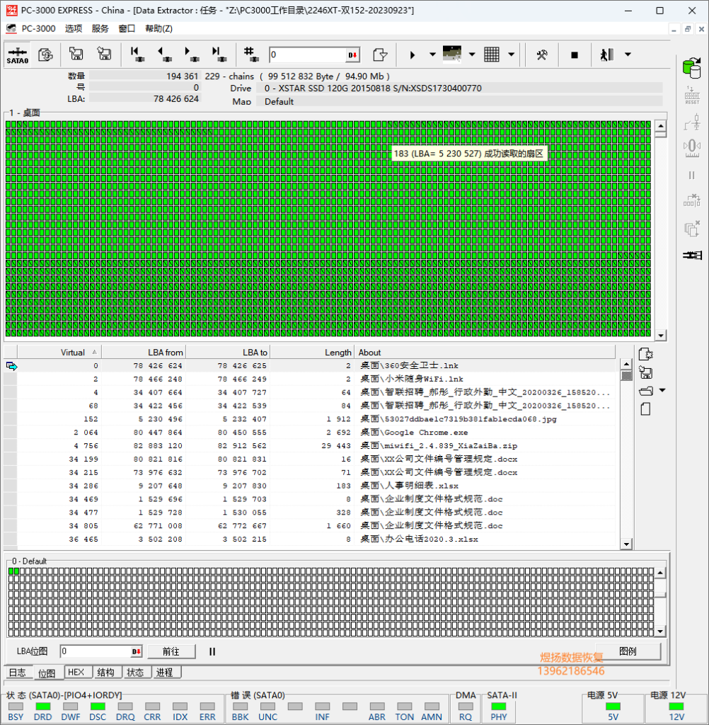Click the red D arrow in the LBA位图 field
The image size is (709, 725).
[x=137, y=651]
